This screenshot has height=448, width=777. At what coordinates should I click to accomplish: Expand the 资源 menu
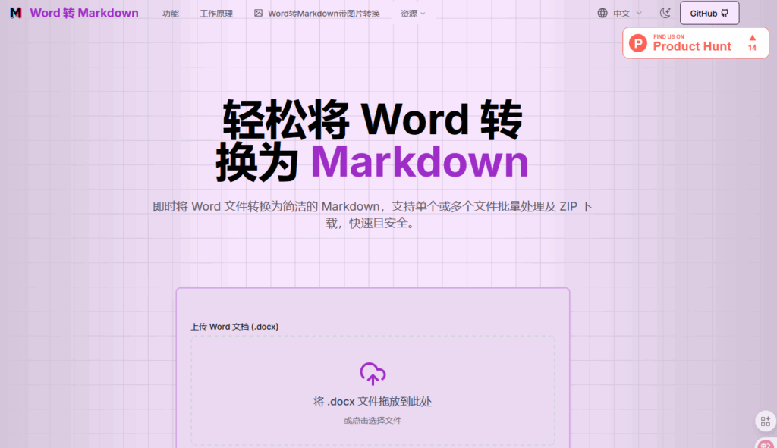[413, 13]
